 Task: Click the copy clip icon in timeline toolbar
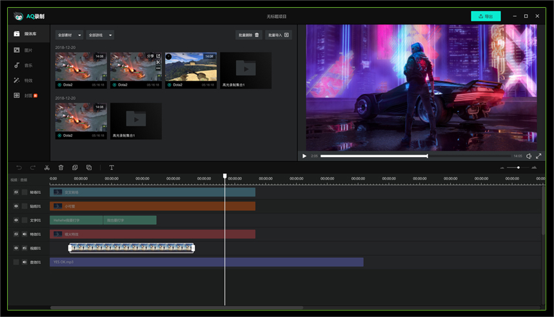coord(75,168)
